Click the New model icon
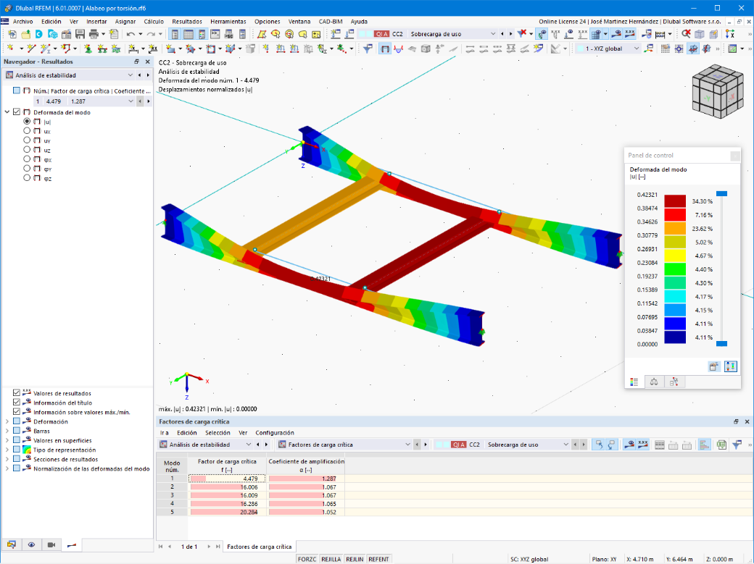 click(12, 34)
